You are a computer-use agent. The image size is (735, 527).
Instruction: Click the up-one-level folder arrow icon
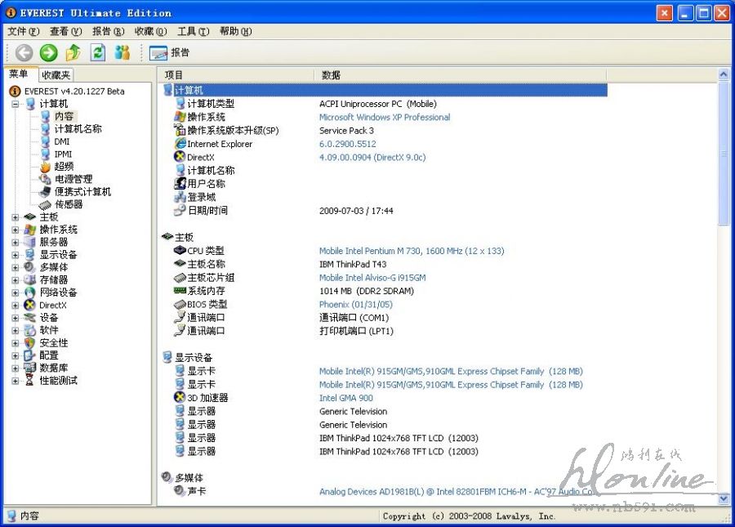click(x=73, y=53)
